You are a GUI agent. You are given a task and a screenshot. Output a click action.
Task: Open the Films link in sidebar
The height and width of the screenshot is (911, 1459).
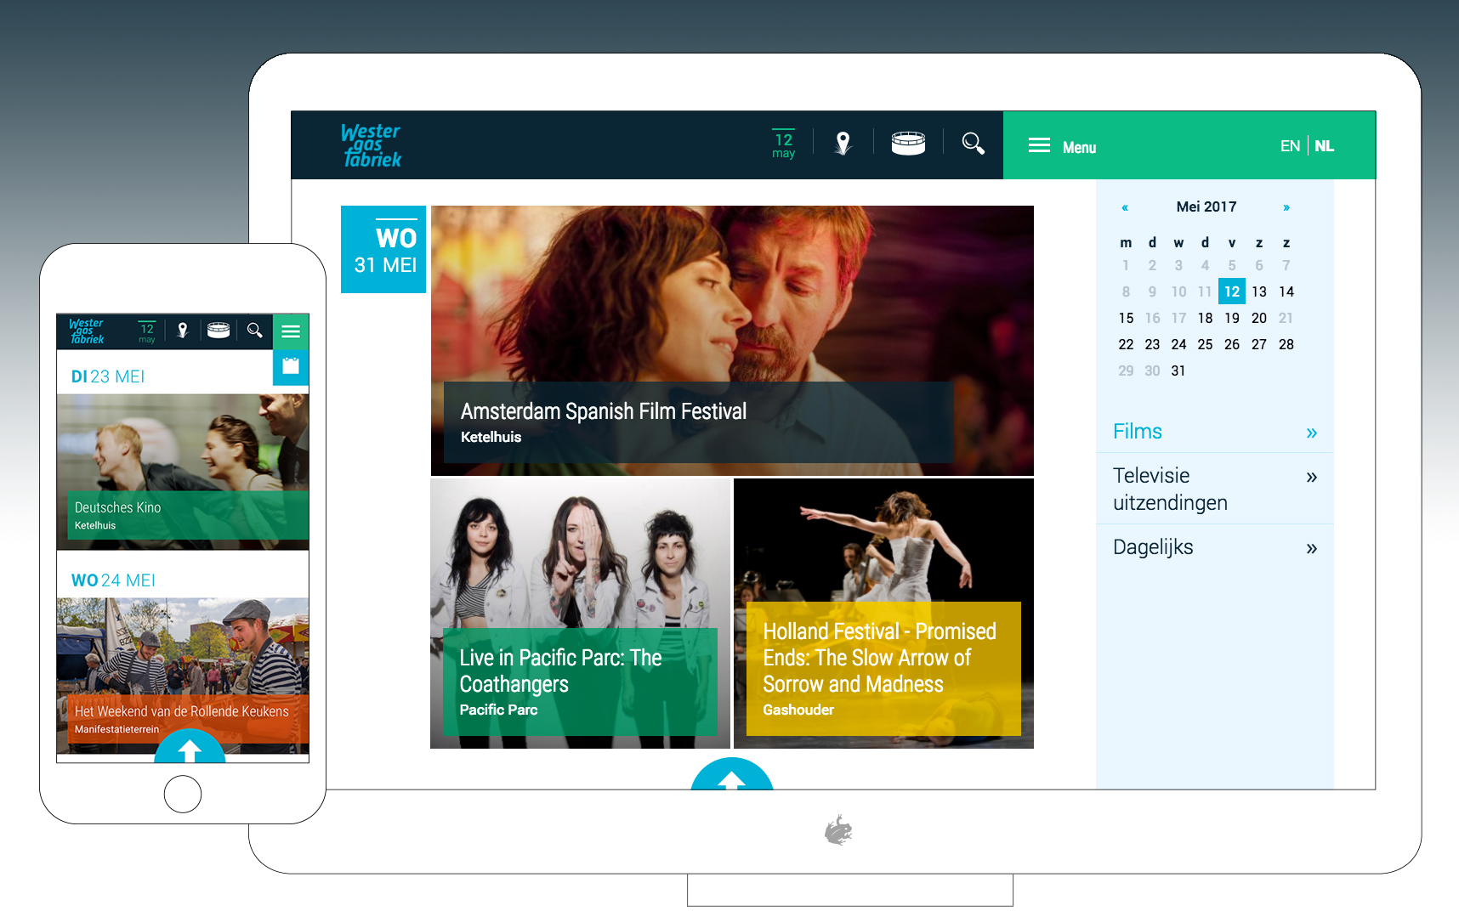click(x=1138, y=431)
